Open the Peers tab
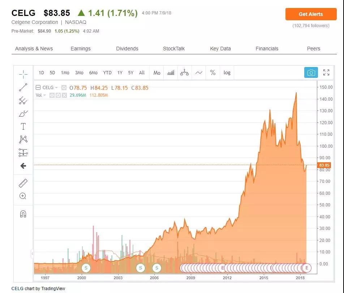This screenshot has width=344, height=293. coord(314,49)
